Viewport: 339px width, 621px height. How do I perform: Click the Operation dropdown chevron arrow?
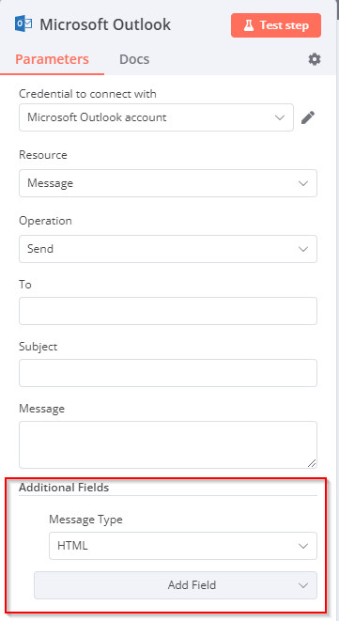(303, 249)
